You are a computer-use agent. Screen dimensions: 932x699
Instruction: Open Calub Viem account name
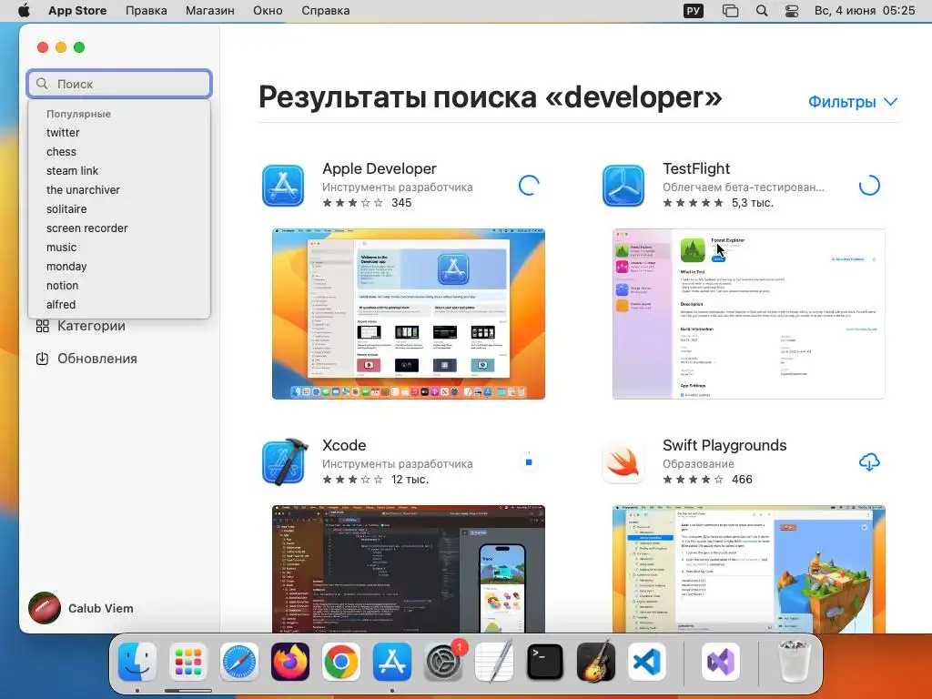point(100,608)
